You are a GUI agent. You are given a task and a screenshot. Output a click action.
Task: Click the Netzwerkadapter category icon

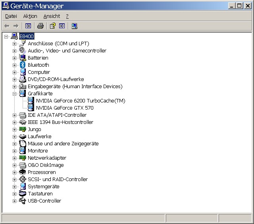[x=23, y=158]
